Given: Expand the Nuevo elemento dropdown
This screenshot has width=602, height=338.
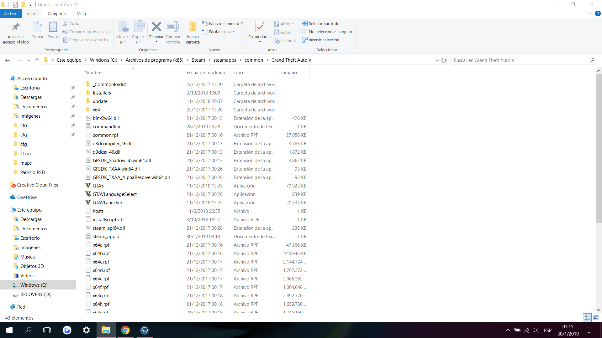Looking at the screenshot, I should [223, 23].
